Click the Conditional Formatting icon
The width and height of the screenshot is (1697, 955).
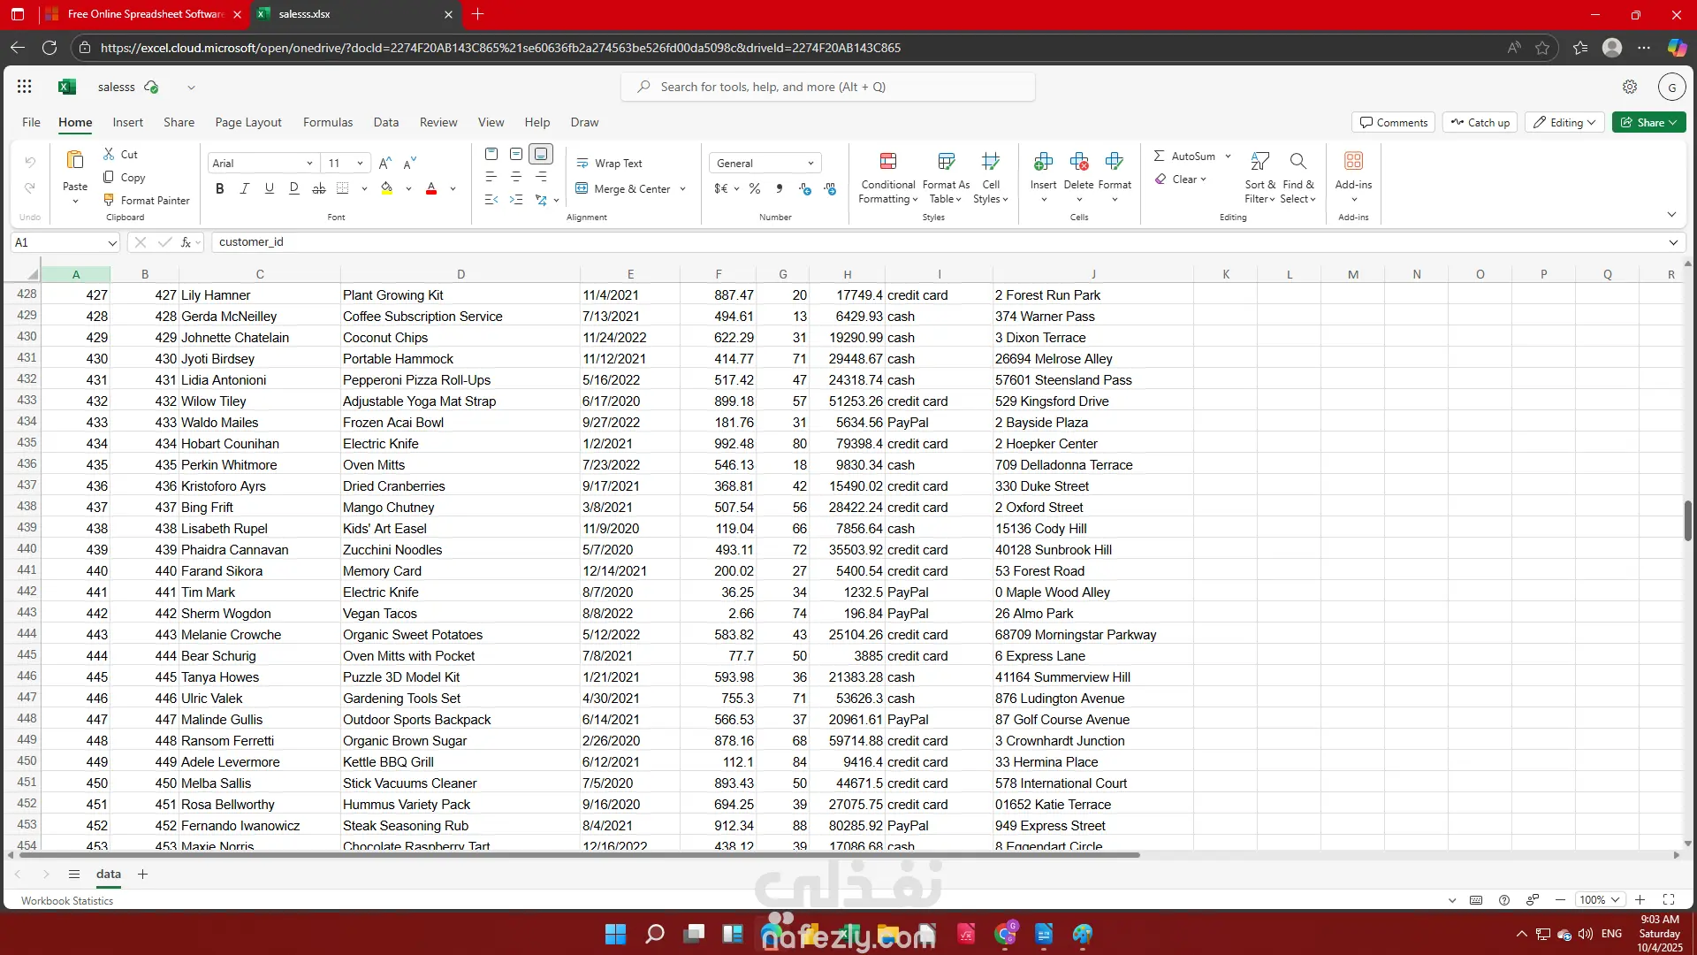(888, 161)
